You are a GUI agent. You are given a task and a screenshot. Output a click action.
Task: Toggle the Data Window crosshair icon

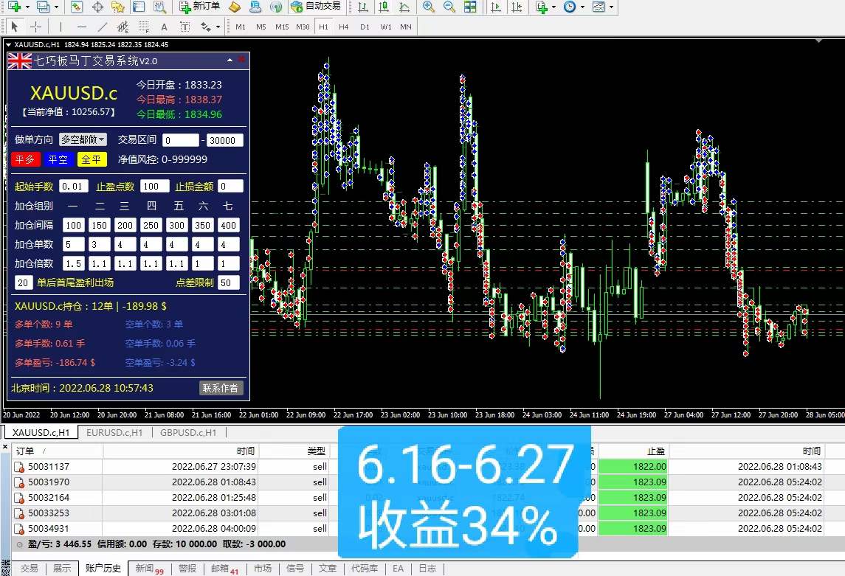(x=97, y=7)
